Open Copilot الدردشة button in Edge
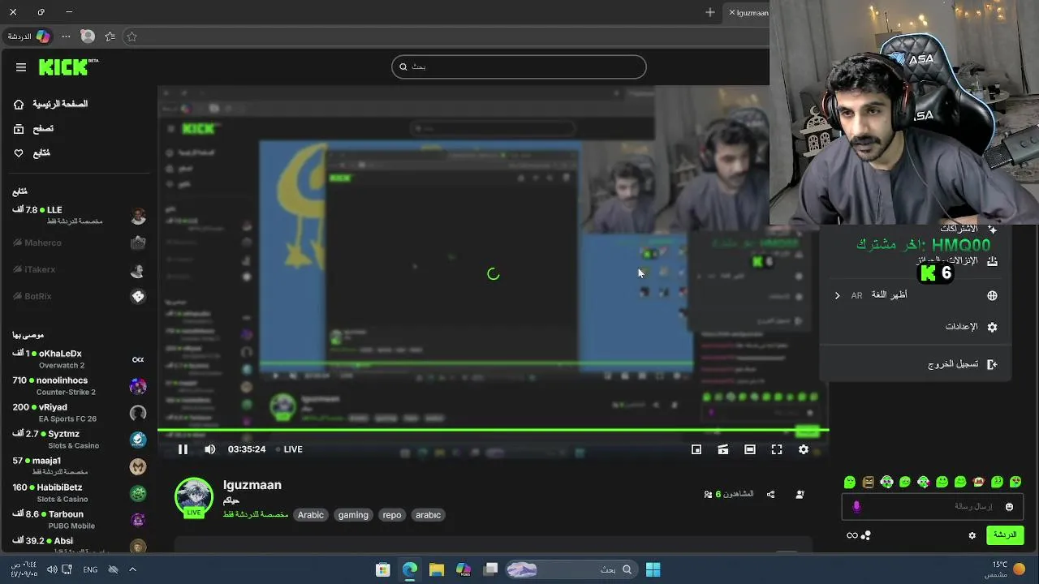1039x584 pixels. coord(29,36)
